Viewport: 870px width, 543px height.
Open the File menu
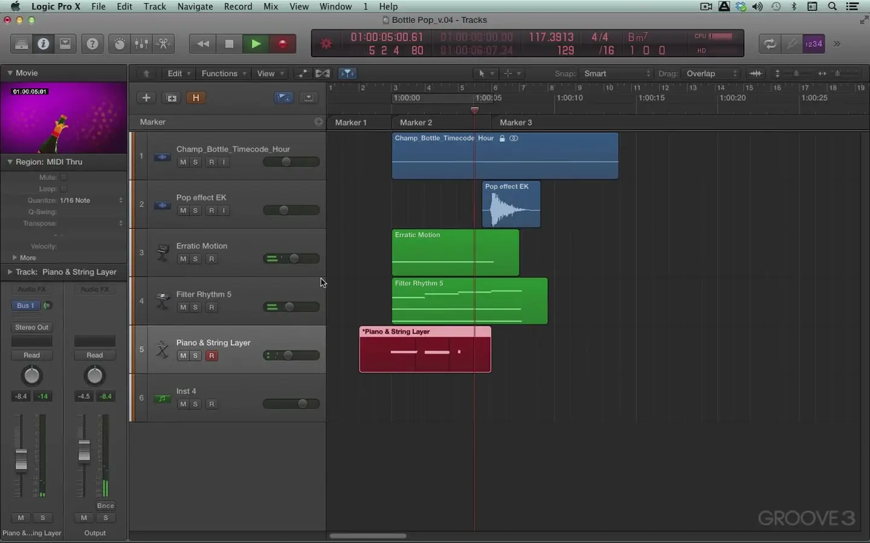98,7
